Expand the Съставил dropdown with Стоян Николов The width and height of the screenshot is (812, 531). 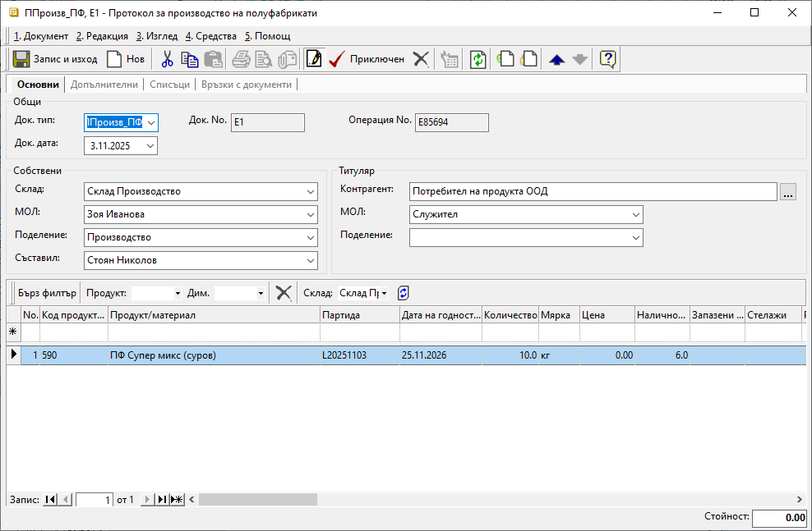point(310,260)
